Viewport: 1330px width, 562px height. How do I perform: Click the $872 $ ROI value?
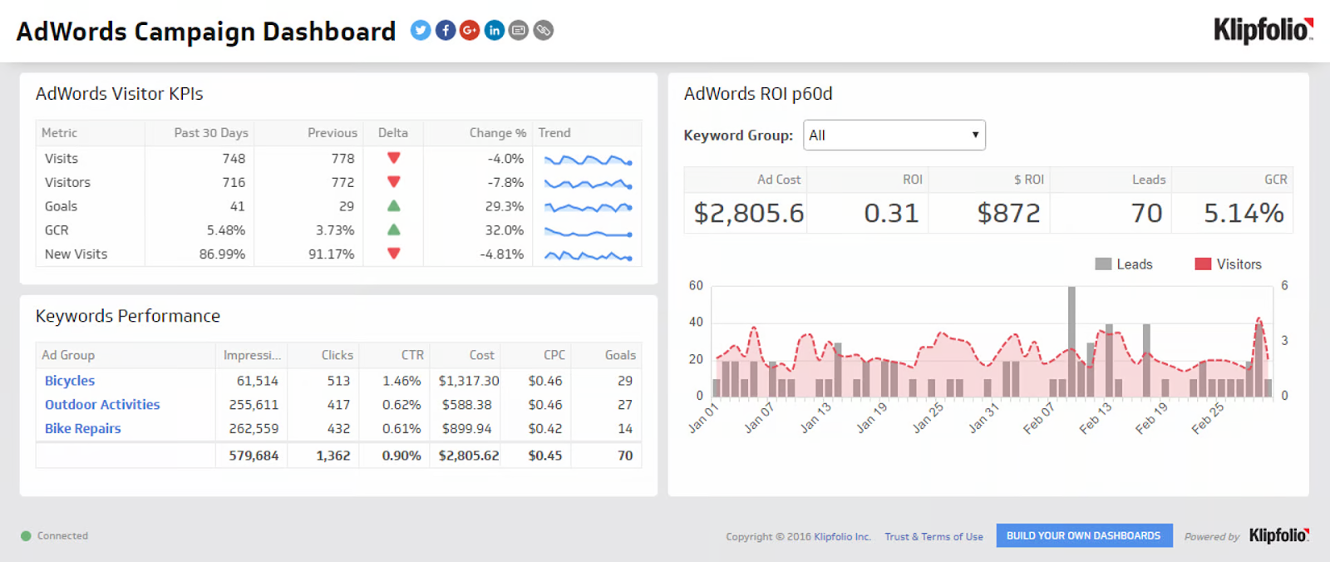(x=1008, y=214)
